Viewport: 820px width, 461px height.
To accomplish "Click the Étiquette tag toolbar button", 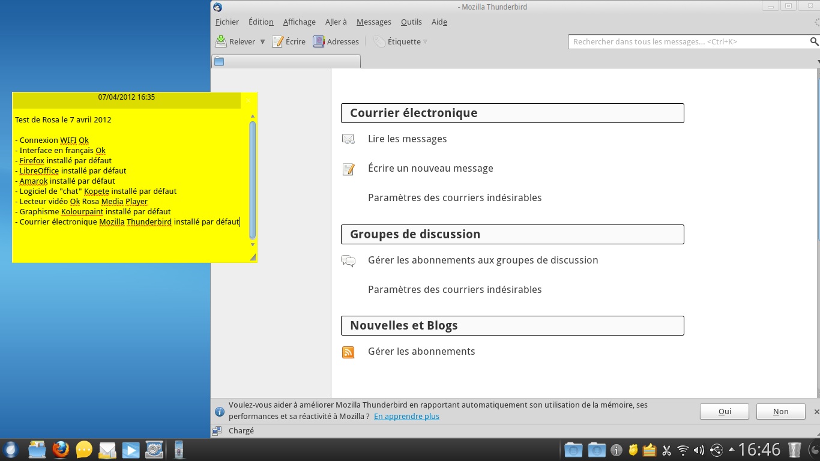I will click(x=396, y=41).
